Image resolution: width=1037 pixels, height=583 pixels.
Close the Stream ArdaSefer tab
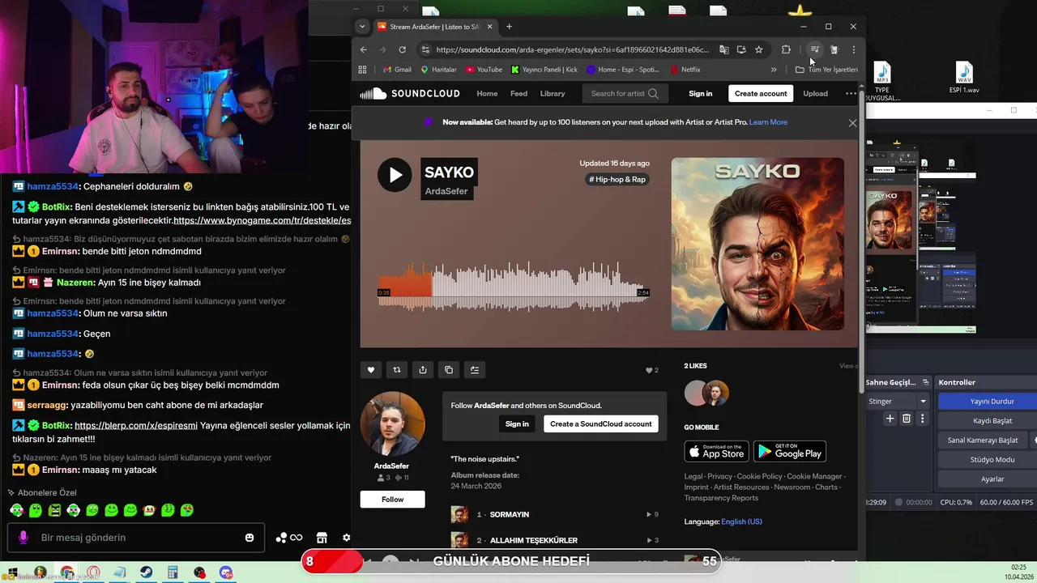pos(489,27)
